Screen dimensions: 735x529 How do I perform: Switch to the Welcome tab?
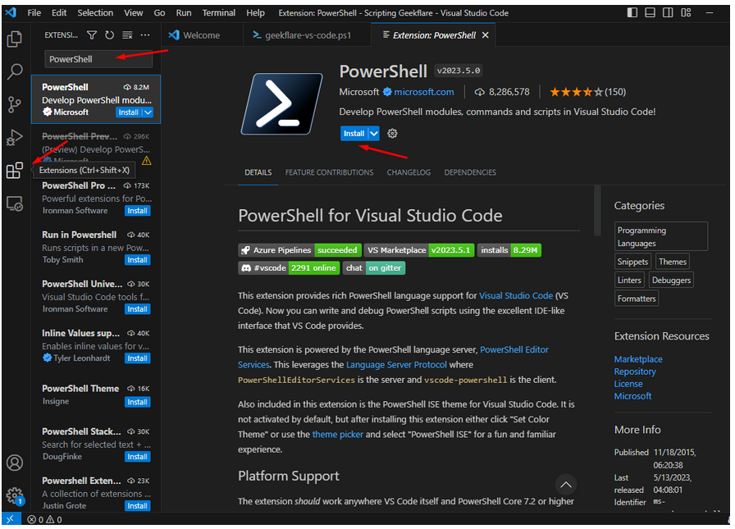(202, 35)
